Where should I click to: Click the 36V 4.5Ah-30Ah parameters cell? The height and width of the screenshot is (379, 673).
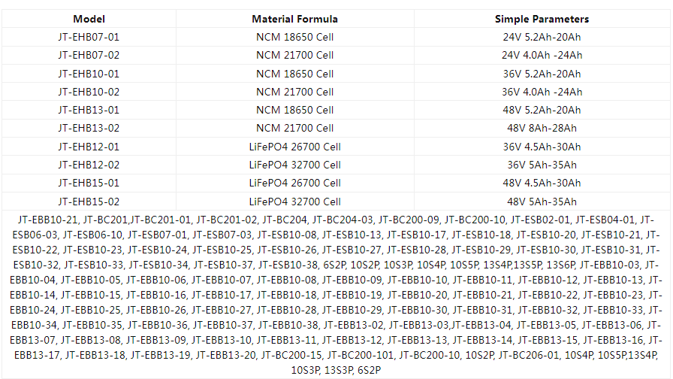pos(542,147)
